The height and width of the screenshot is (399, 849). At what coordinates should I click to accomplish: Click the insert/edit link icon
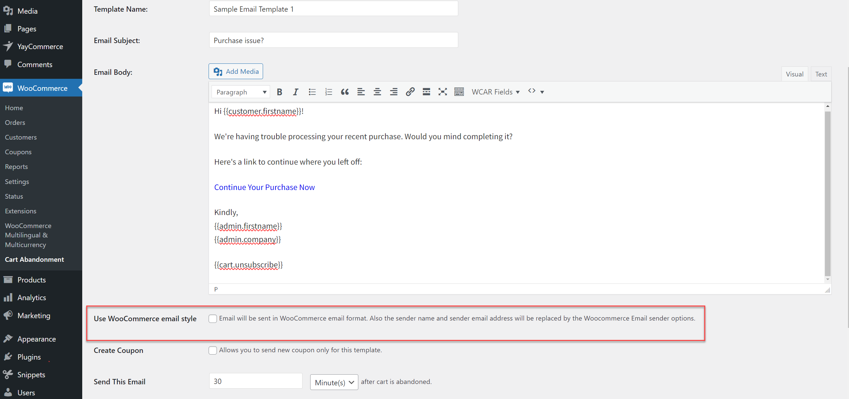pos(410,92)
